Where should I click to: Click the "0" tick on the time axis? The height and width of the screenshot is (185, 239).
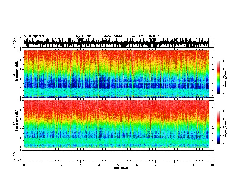(x=24, y=165)
